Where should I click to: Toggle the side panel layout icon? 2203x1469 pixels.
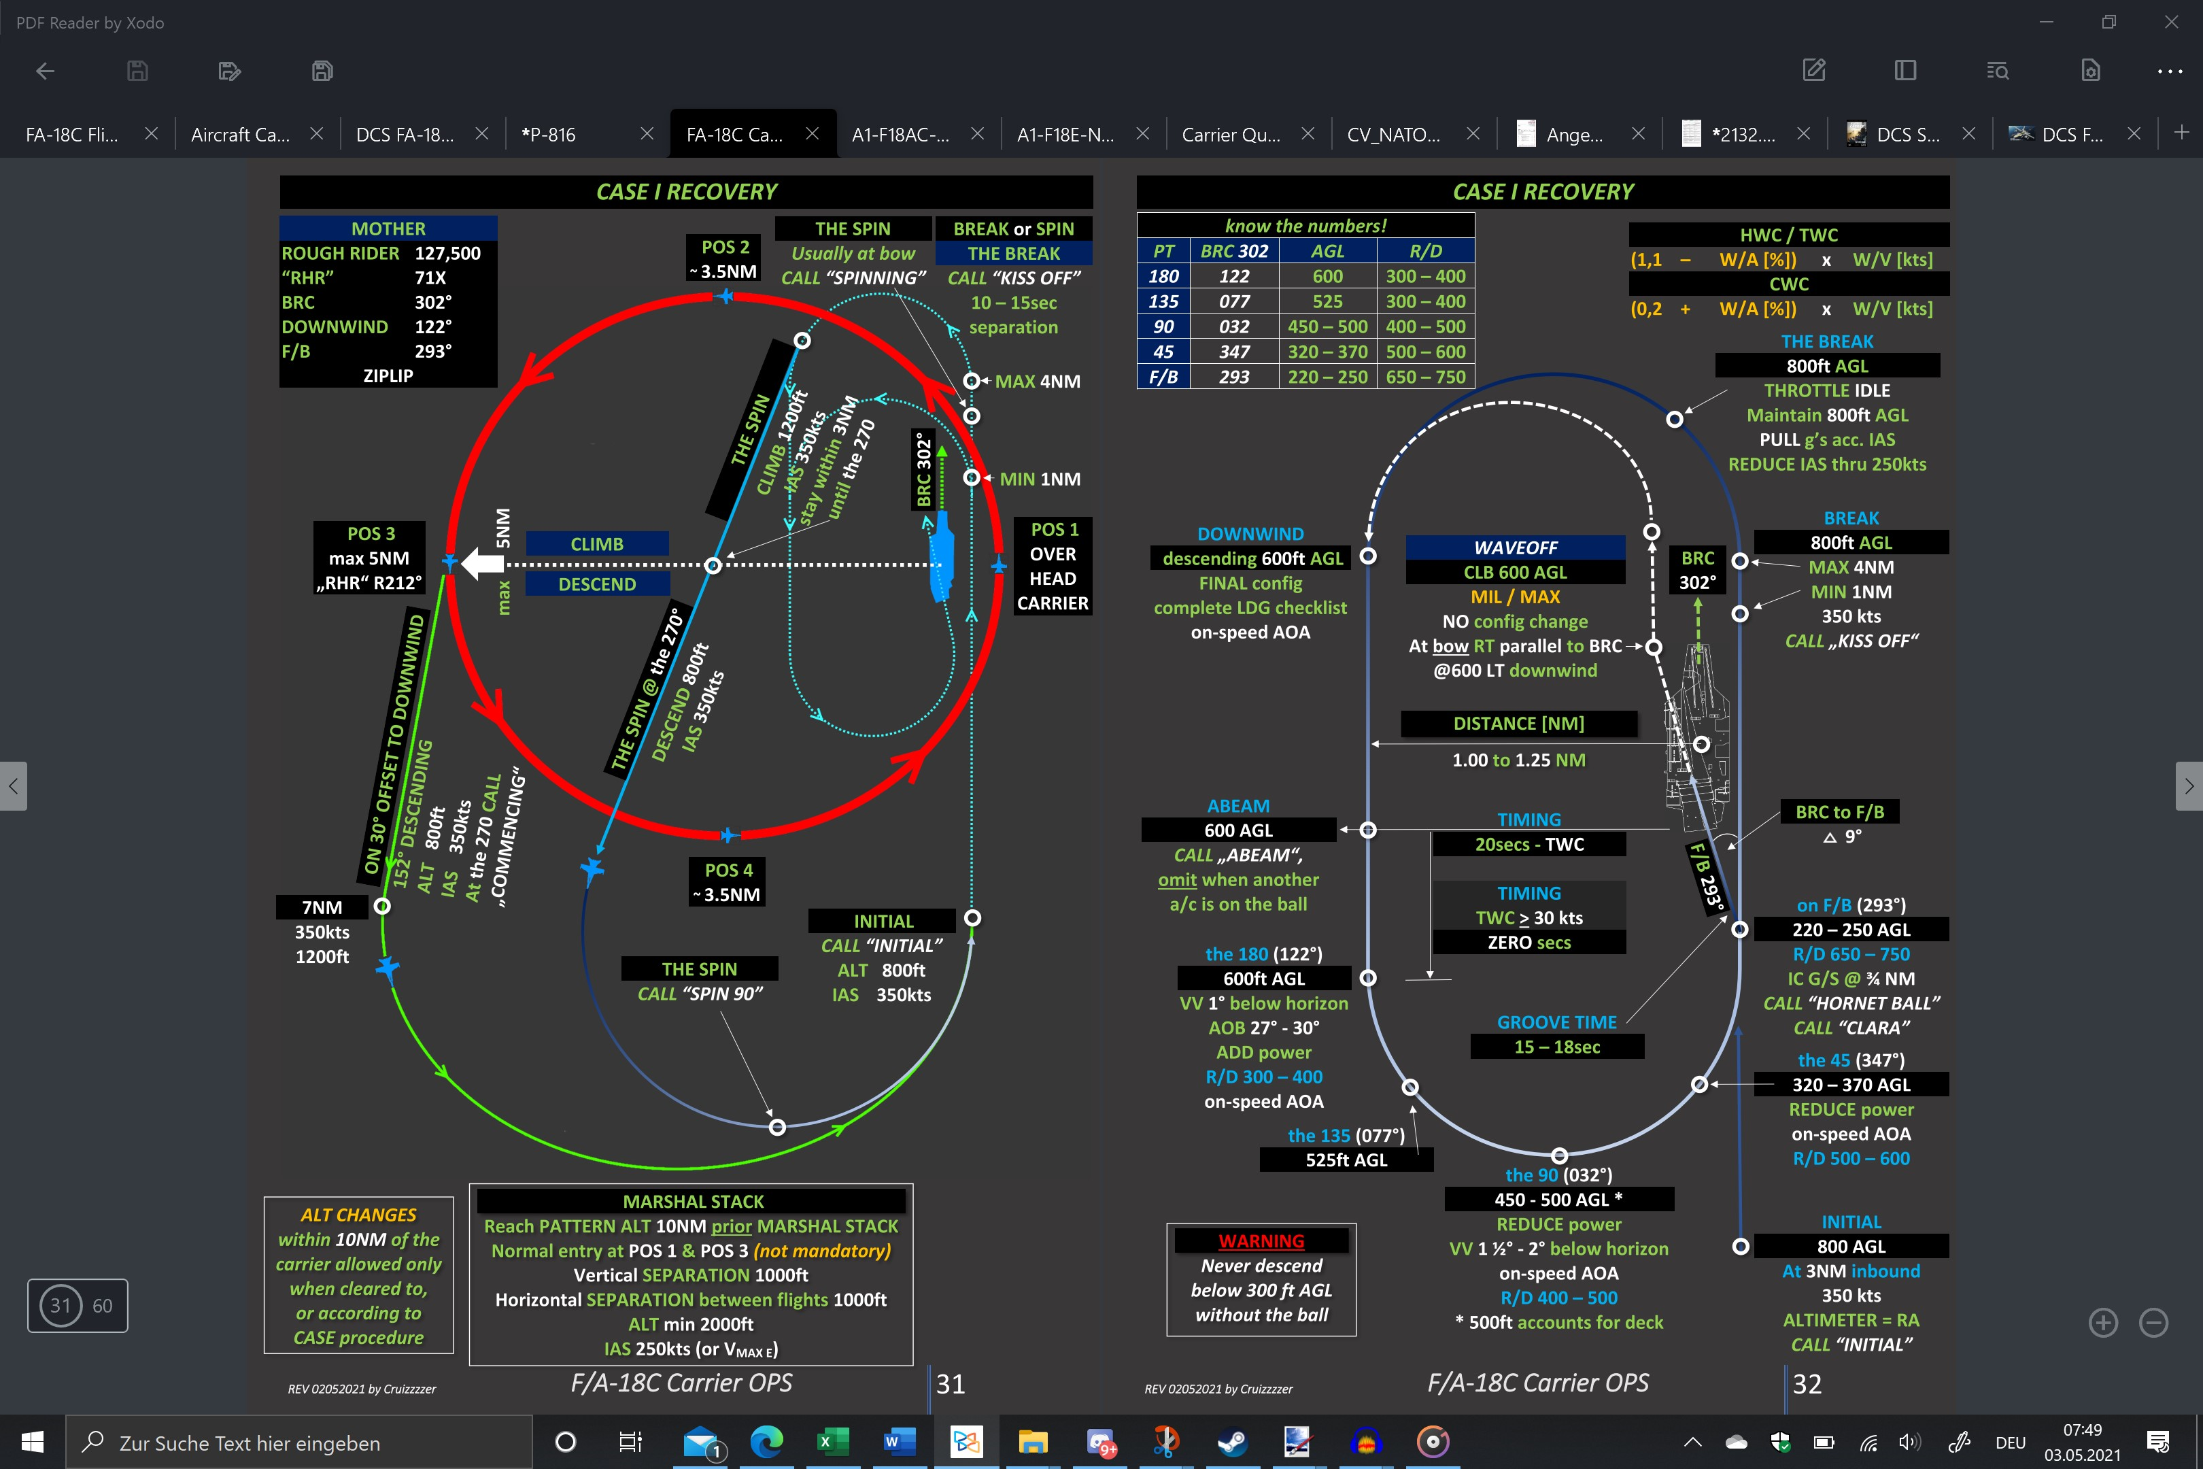click(x=1905, y=70)
